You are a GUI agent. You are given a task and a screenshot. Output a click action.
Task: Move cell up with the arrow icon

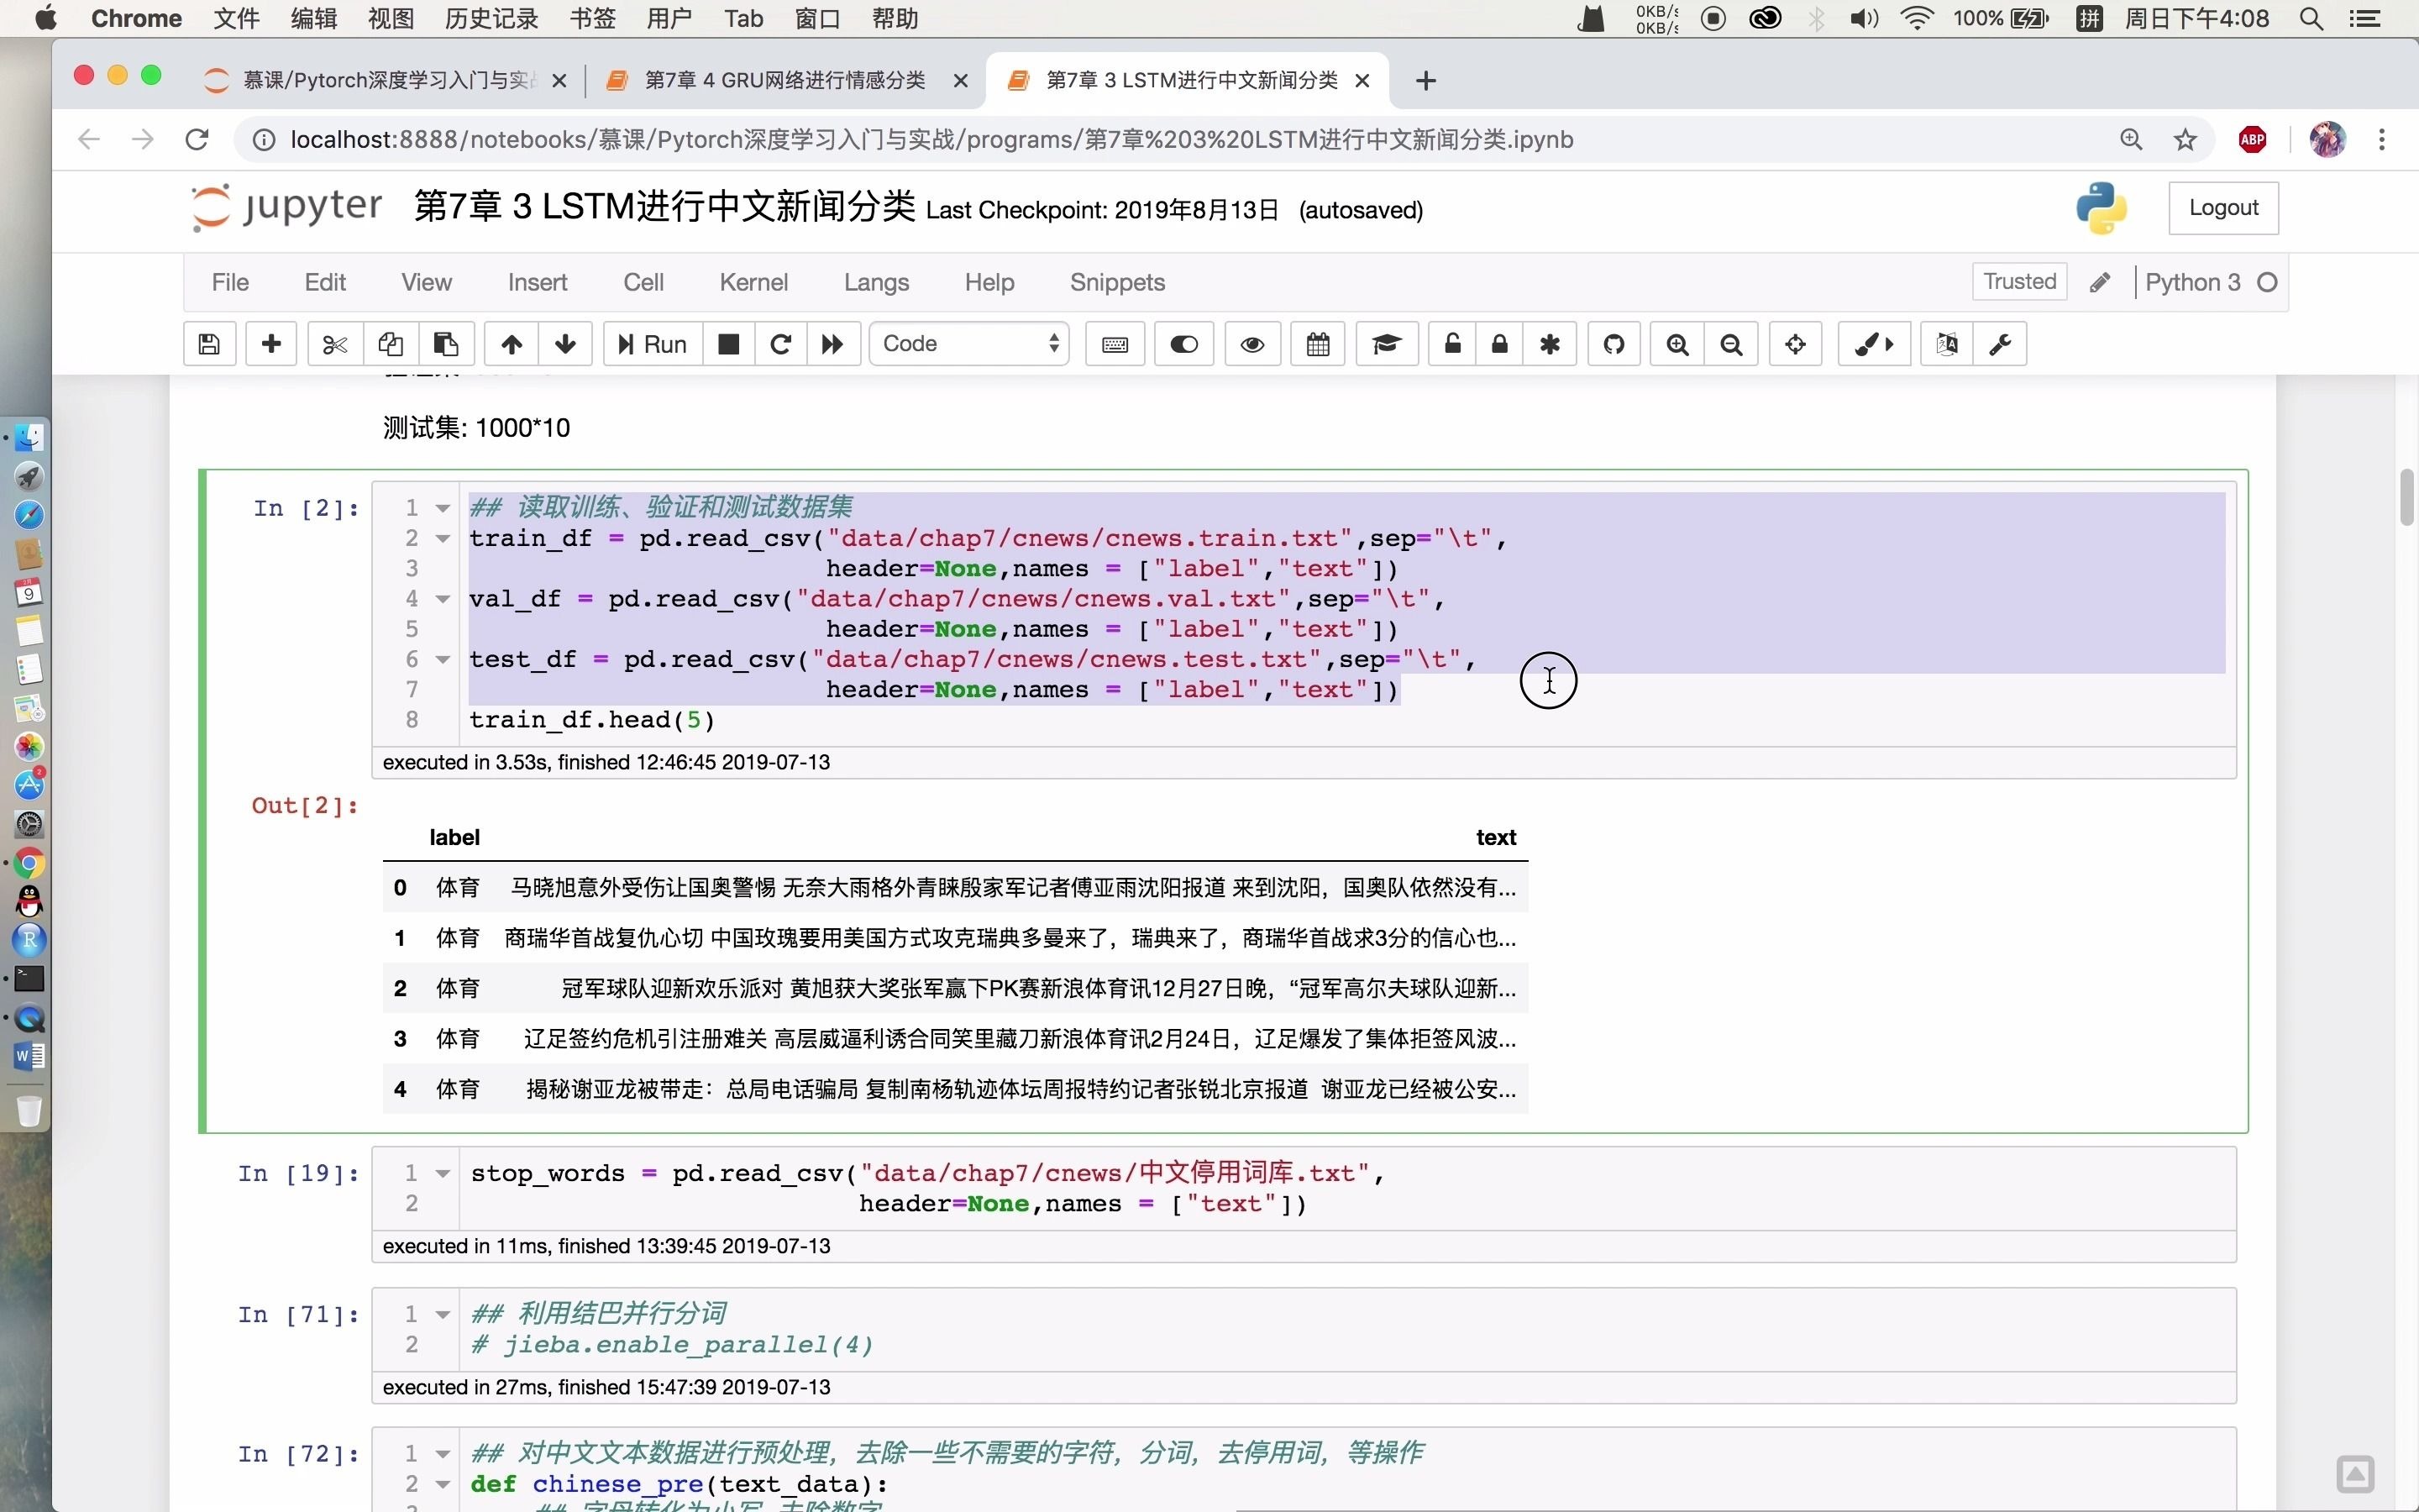(x=511, y=344)
